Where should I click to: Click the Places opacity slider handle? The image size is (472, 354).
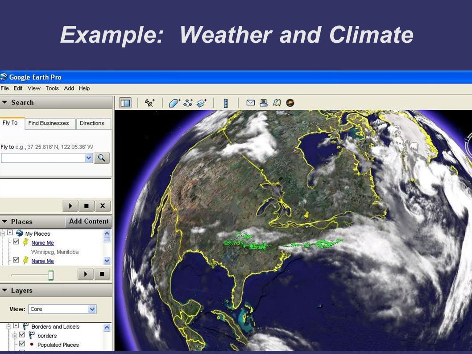point(51,275)
